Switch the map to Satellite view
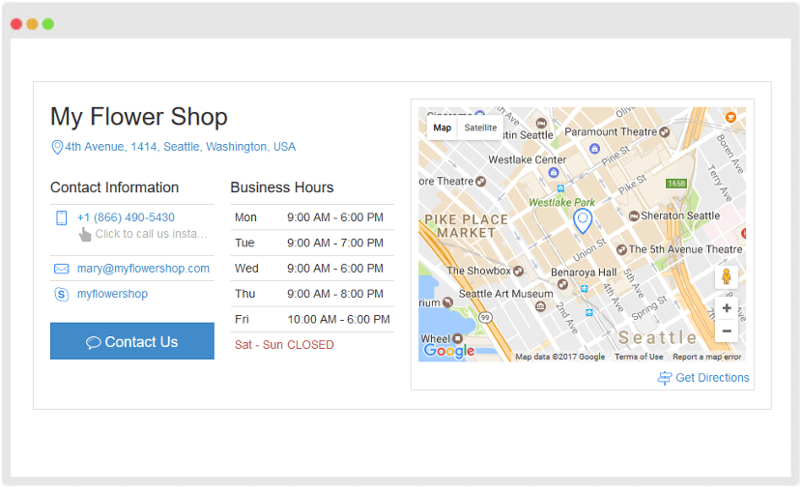This screenshot has height=488, width=802. (x=480, y=128)
